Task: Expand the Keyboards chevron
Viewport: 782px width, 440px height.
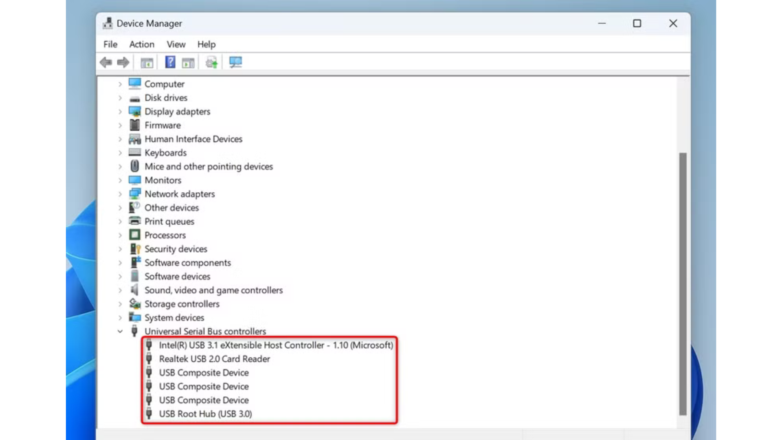Action: click(120, 153)
